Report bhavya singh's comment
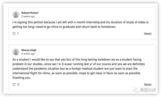161x97 pixels. click(148, 84)
